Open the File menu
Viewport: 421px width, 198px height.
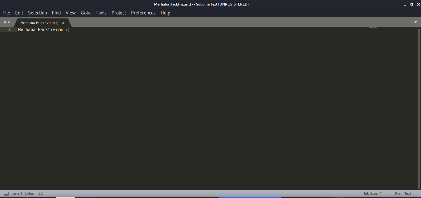[6, 13]
